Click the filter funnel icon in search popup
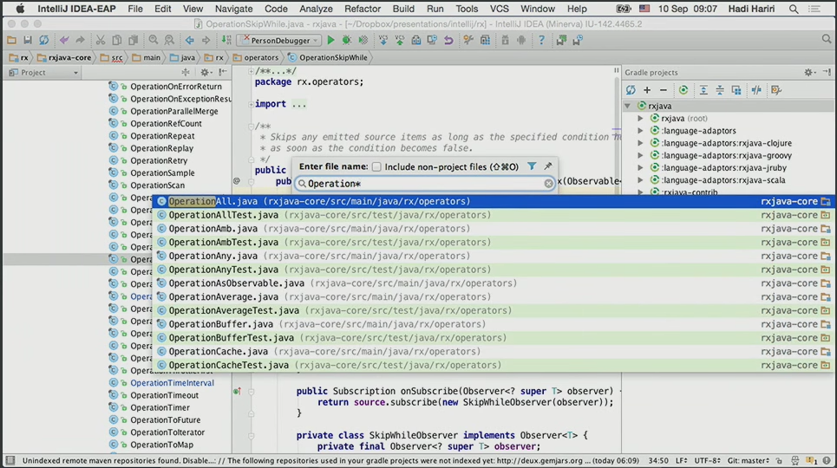 click(x=532, y=166)
